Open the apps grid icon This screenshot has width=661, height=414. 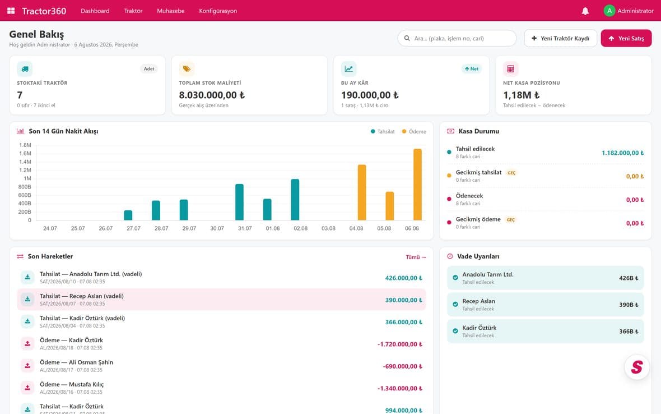11,11
